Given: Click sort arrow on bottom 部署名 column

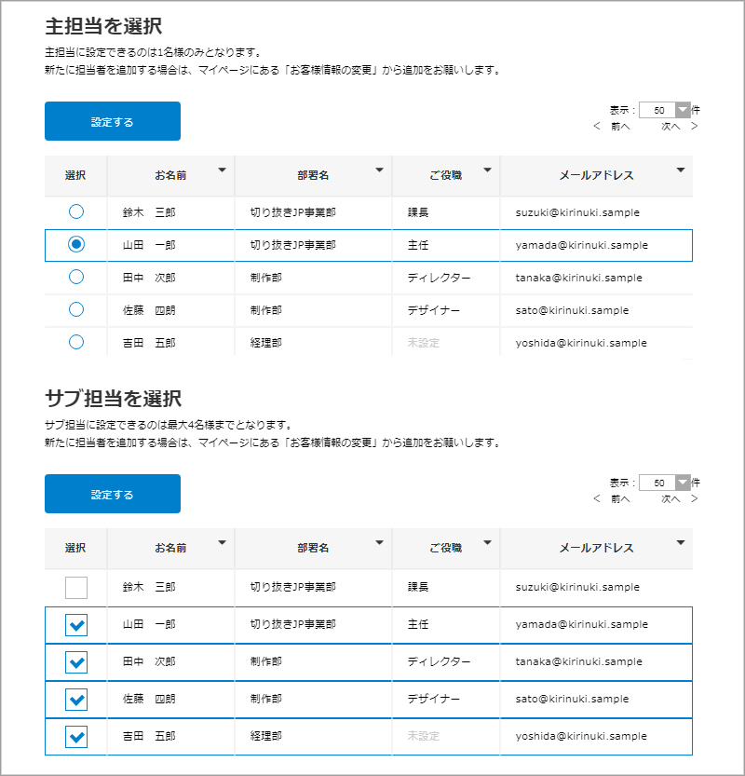Looking at the screenshot, I should (x=379, y=543).
